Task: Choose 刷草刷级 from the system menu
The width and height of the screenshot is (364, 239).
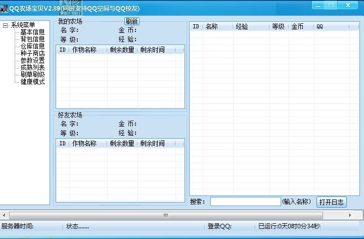Action: tap(32, 75)
